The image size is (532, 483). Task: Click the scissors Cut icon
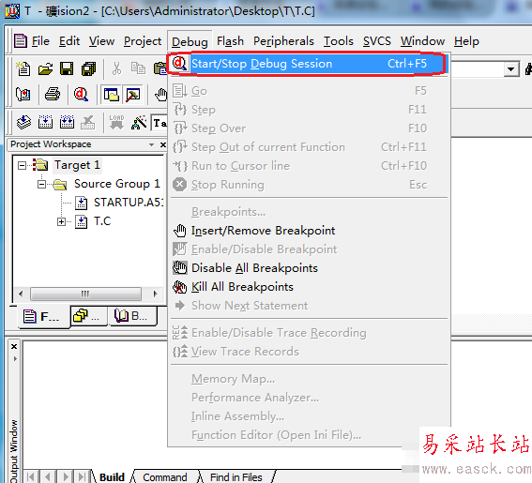[116, 68]
